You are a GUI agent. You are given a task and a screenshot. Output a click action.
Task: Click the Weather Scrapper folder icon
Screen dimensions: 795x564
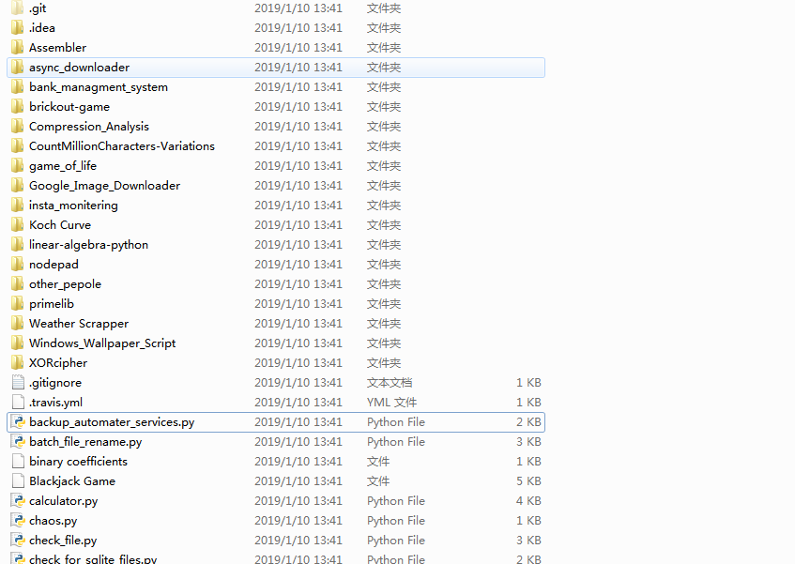(17, 324)
